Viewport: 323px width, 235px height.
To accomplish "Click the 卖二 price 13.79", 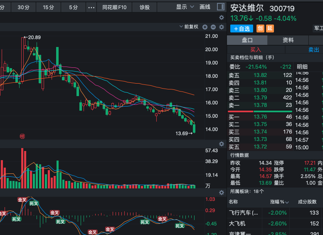I will coord(260,97).
